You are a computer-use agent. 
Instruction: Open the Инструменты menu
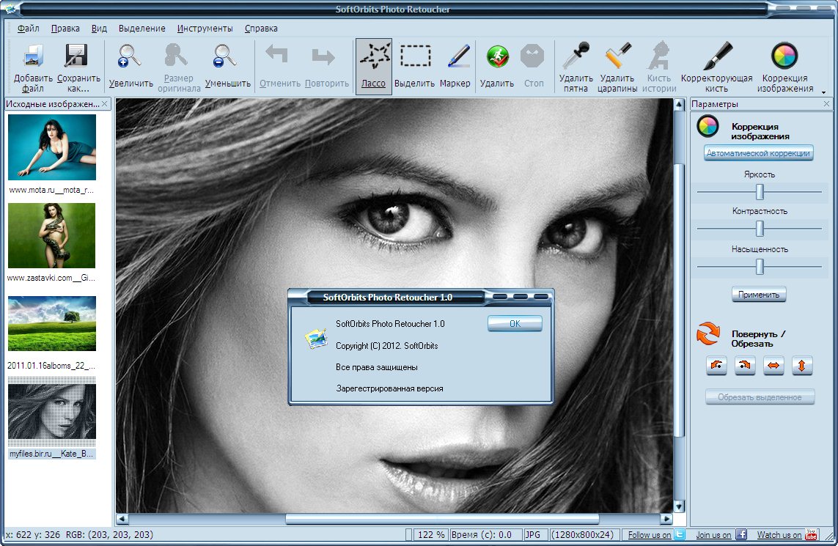(205, 29)
